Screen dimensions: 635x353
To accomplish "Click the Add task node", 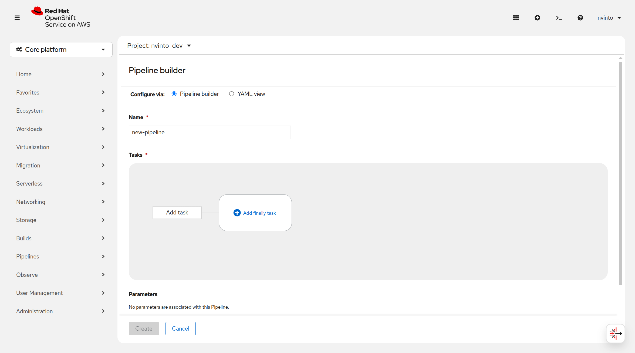I will pyautogui.click(x=177, y=213).
